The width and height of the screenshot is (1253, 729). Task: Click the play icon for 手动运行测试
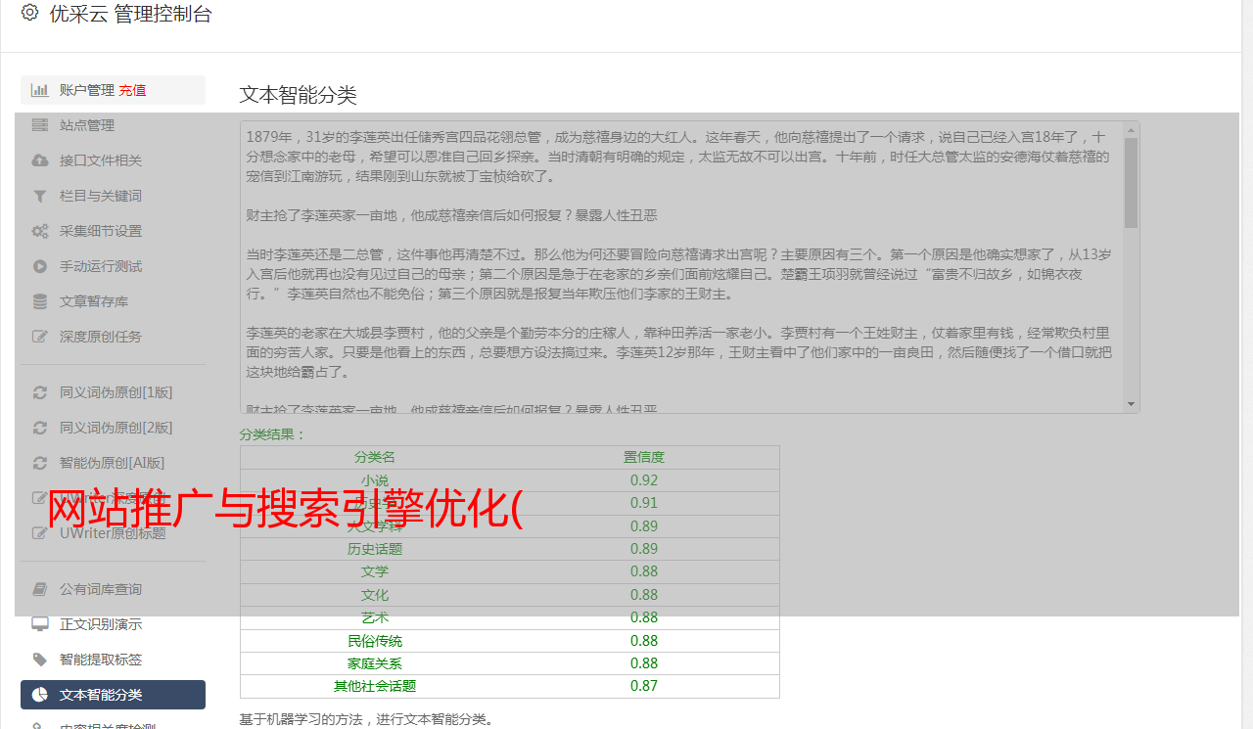(x=40, y=266)
